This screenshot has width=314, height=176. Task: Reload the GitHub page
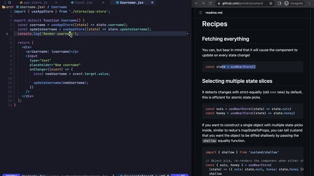pyautogui.click(x=210, y=3)
